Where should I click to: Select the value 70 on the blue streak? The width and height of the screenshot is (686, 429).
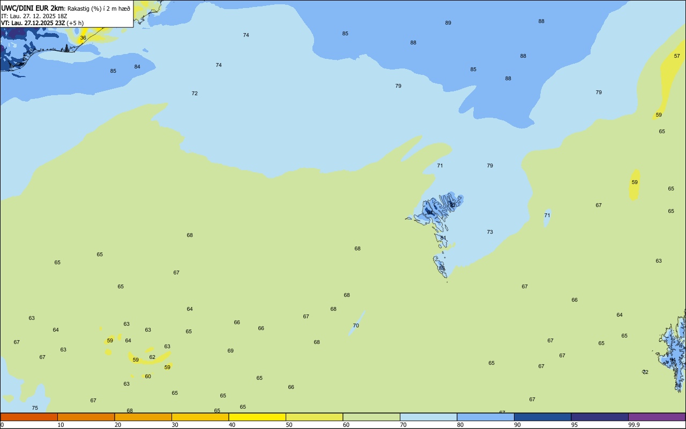[x=356, y=326]
